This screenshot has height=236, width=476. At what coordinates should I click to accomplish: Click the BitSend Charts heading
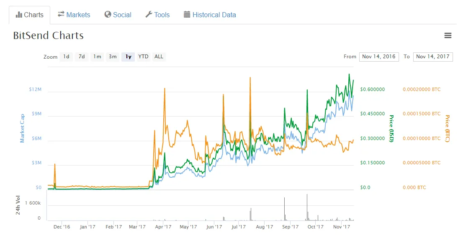48,36
